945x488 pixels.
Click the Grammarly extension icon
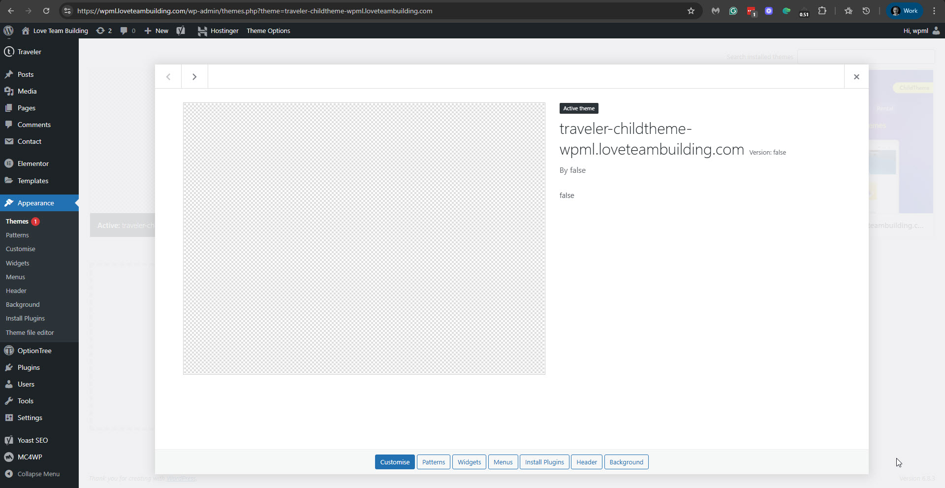pos(733,11)
